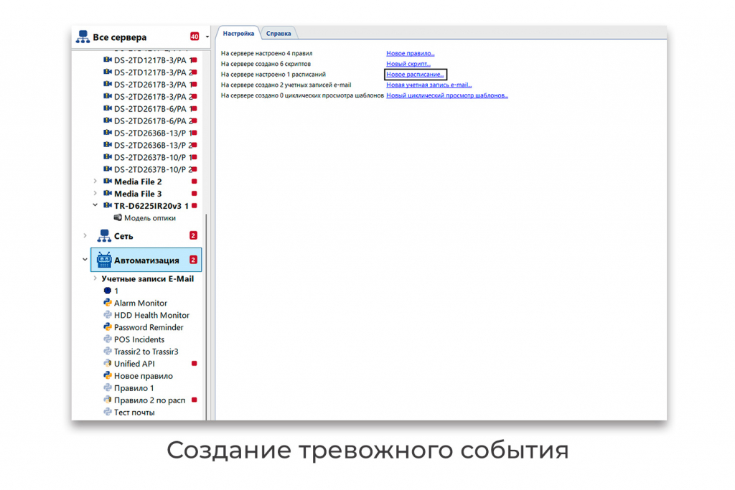Click the camera icon of DS-2TD1217B-3/PA 2

(108, 72)
